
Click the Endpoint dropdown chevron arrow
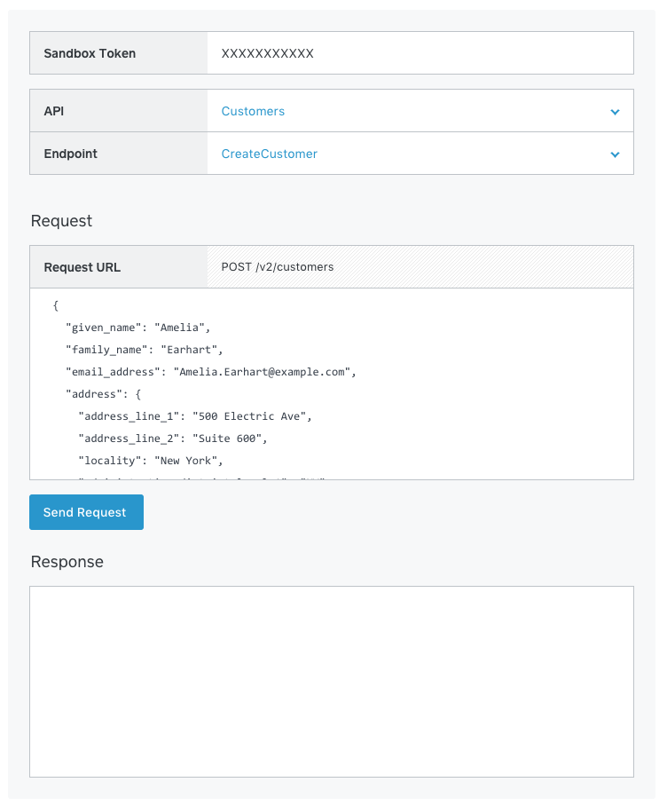click(x=615, y=154)
